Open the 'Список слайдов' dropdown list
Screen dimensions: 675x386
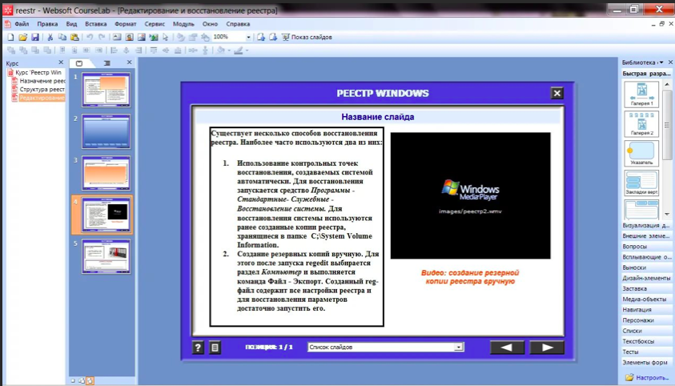[459, 347]
